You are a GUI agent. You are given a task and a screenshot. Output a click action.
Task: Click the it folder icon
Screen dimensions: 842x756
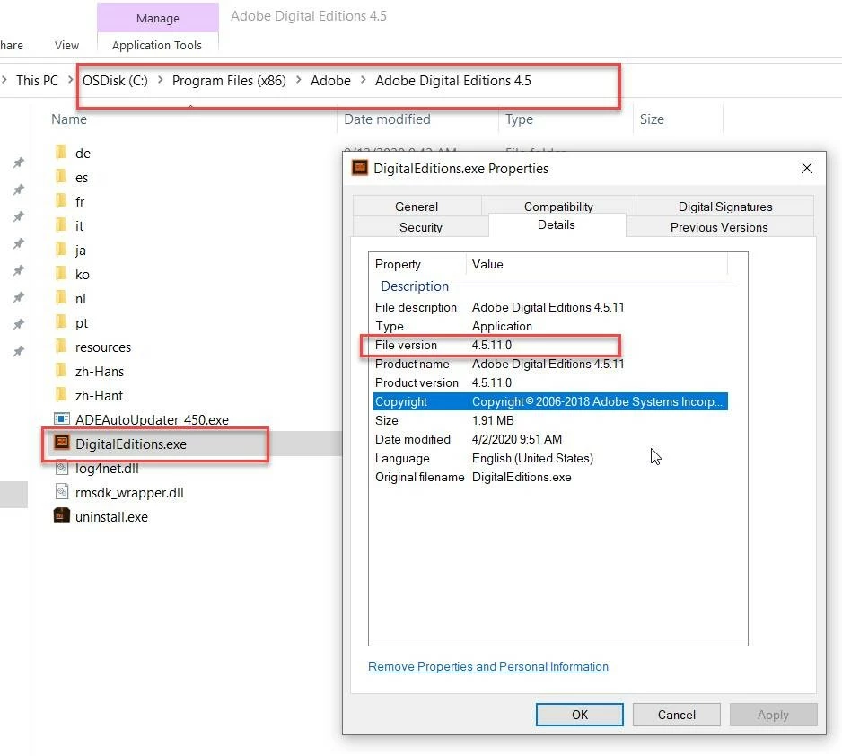pos(61,225)
